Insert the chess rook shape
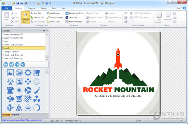Viewport: 188px width, 124px height. 10,90
